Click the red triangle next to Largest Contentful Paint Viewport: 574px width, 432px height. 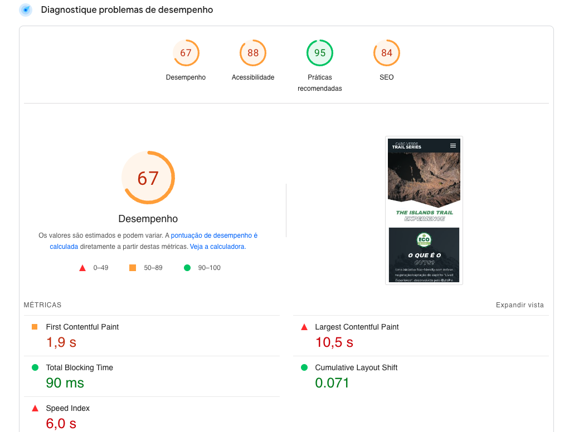(304, 327)
